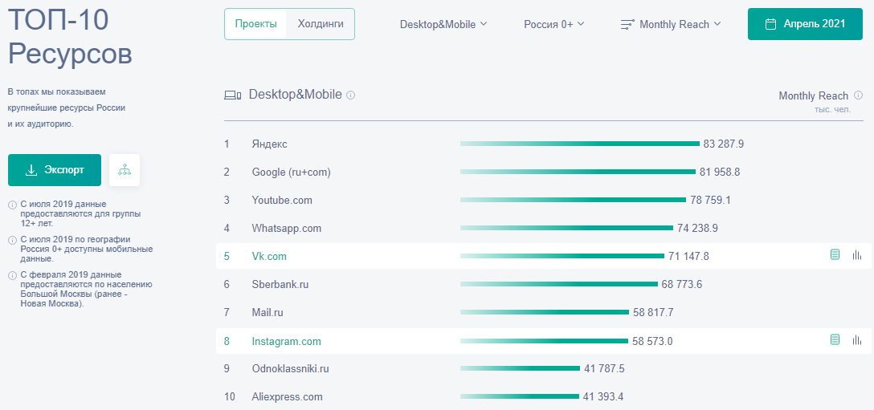Open the Россия 0+ geography dropdown
This screenshot has height=410, width=874.
coord(554,24)
